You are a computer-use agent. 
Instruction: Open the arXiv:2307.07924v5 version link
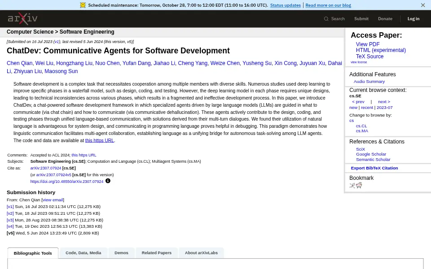(x=53, y=175)
